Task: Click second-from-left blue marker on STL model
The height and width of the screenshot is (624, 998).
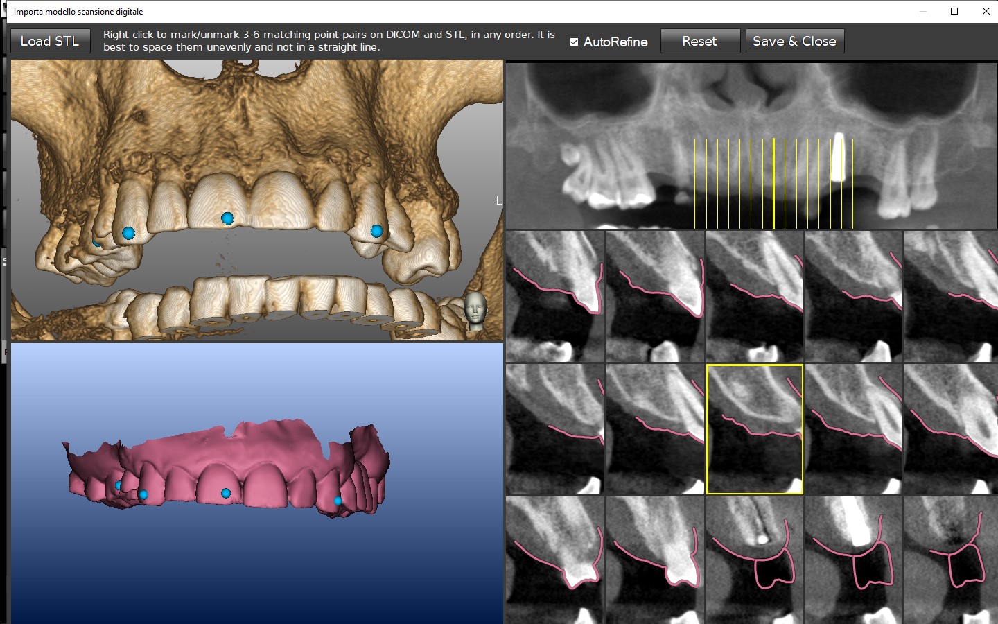Action: (143, 494)
